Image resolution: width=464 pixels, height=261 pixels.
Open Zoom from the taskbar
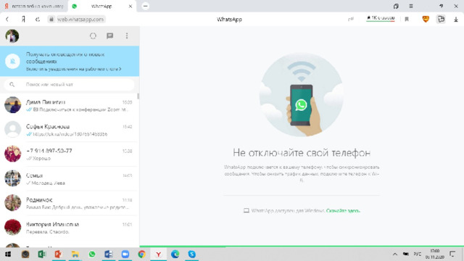tap(125, 254)
